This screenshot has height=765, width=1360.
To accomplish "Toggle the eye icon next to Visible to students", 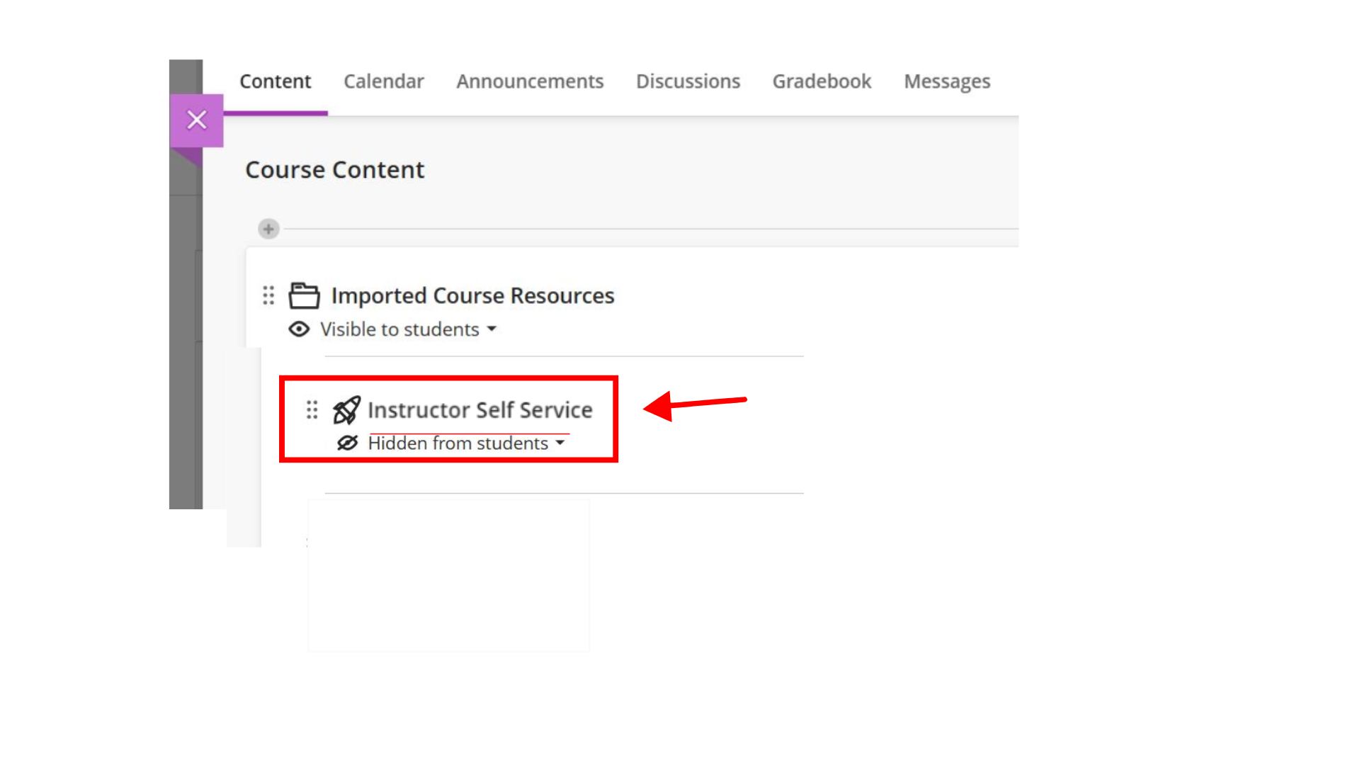I will click(299, 329).
